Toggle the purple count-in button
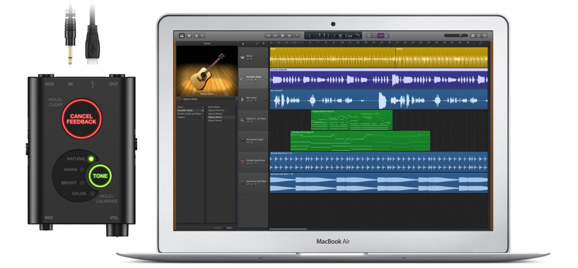 (381, 35)
